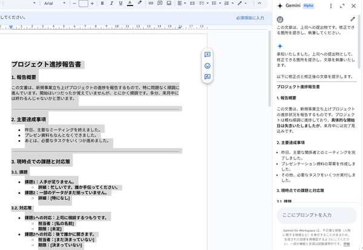Open the Arial font family dropdown

coord(55,3)
